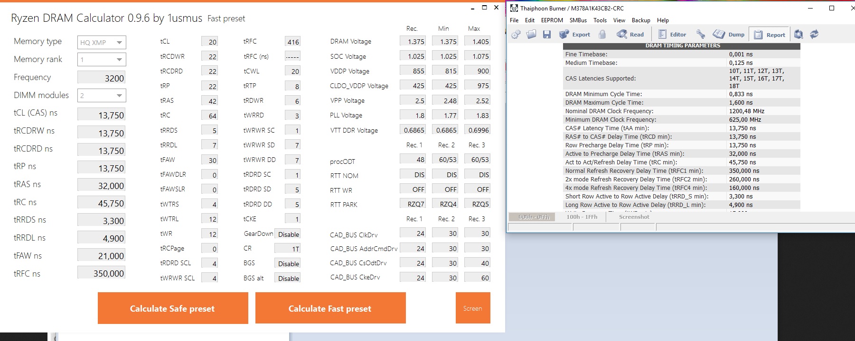Click Report in Thaiphoon Burner toolbar
The height and width of the screenshot is (341, 855).
pyautogui.click(x=770, y=35)
